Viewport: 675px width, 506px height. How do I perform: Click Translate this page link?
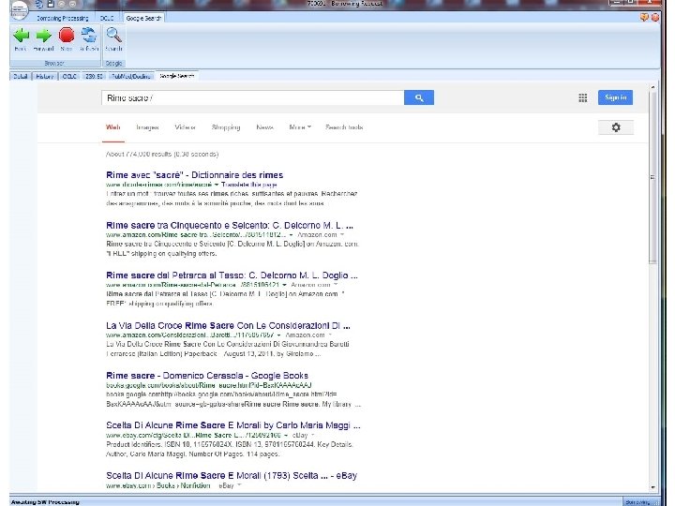click(x=249, y=185)
